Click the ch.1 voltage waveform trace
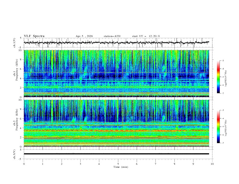 pos(116,42)
